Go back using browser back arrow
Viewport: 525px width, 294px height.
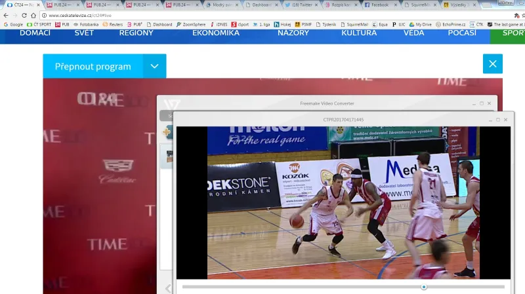click(x=6, y=15)
